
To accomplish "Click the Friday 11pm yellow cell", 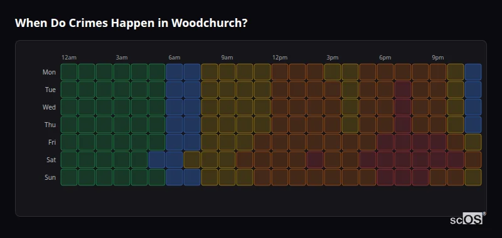I will [473, 142].
